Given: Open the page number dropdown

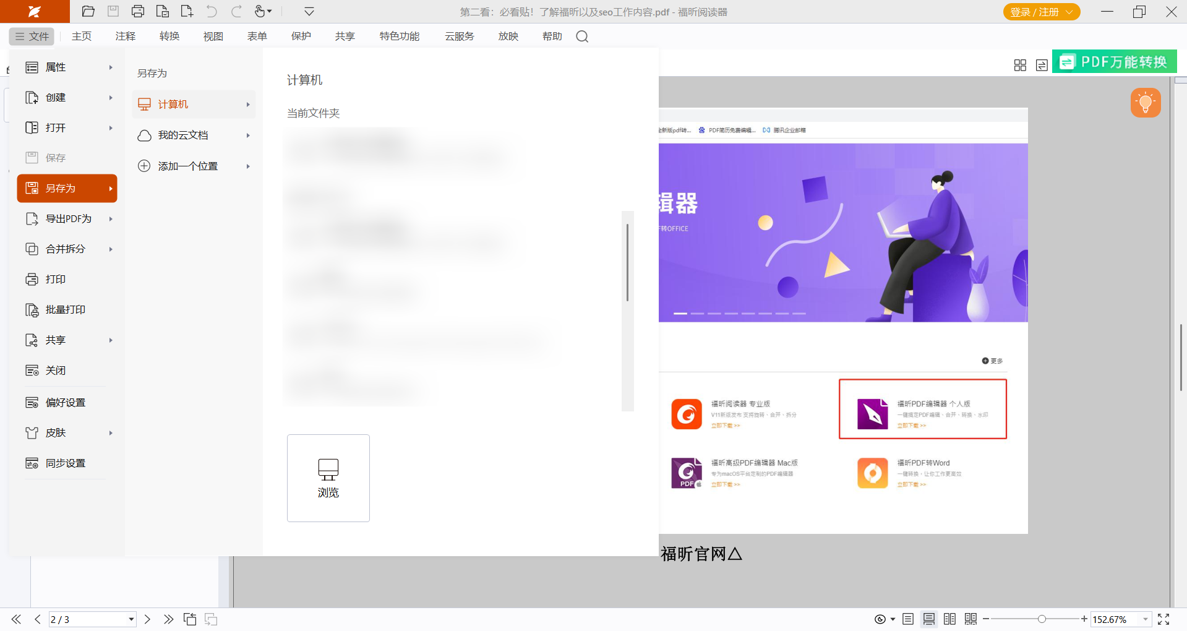Looking at the screenshot, I should [x=131, y=619].
